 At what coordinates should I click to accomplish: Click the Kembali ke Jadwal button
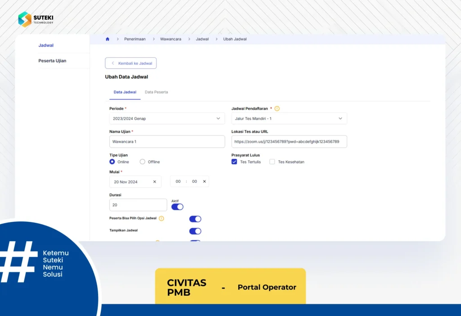(x=131, y=63)
